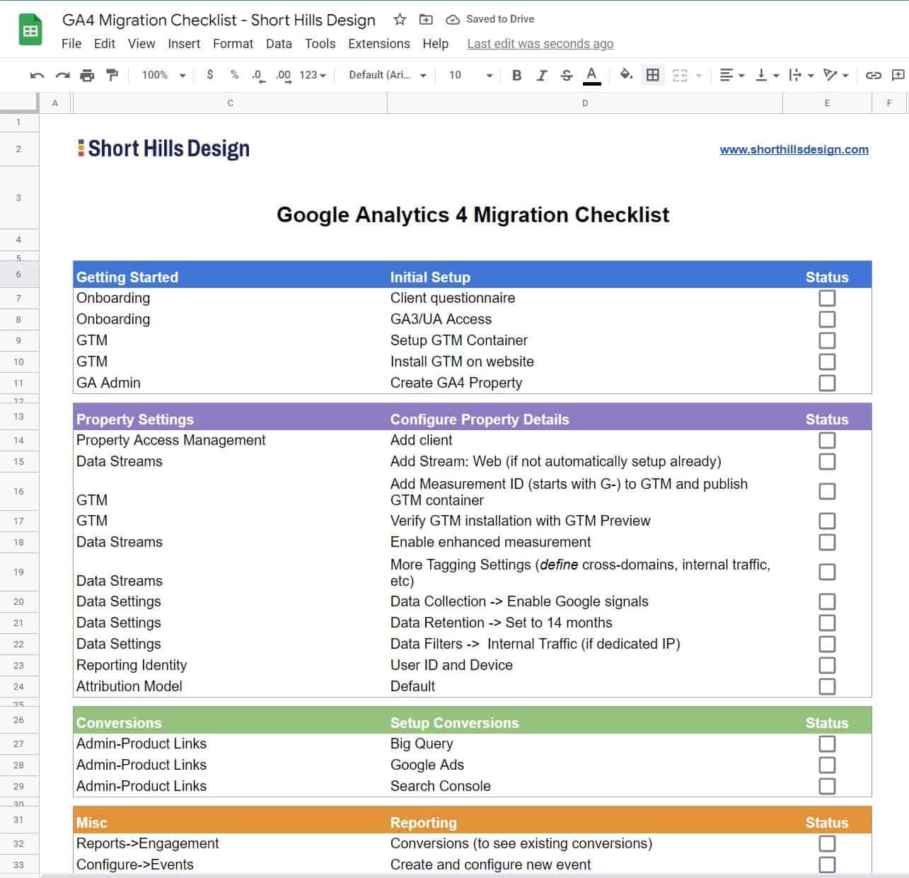
Task: Format as percent icon
Action: coord(234,74)
